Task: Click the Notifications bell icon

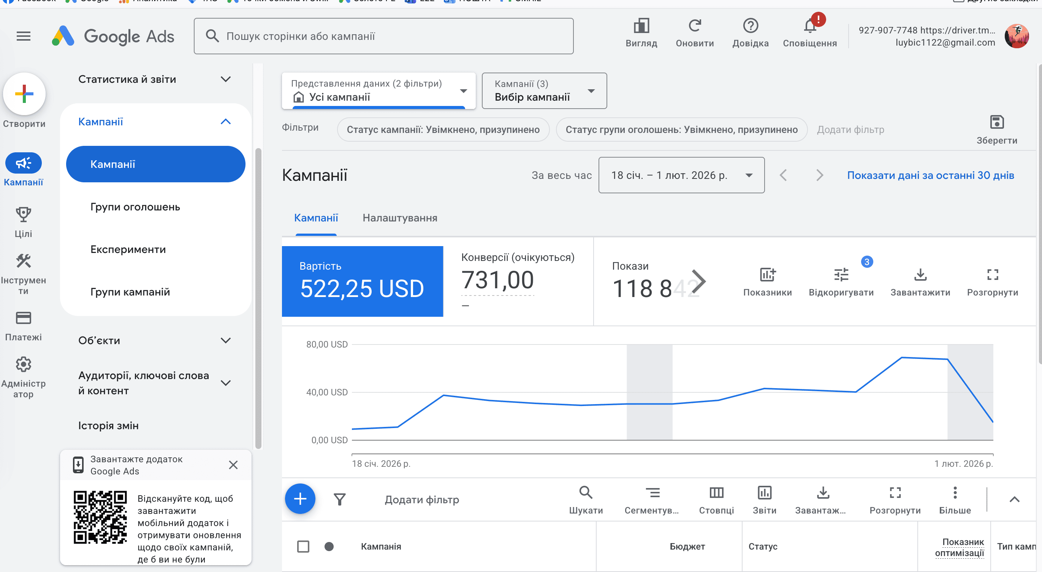Action: click(809, 27)
